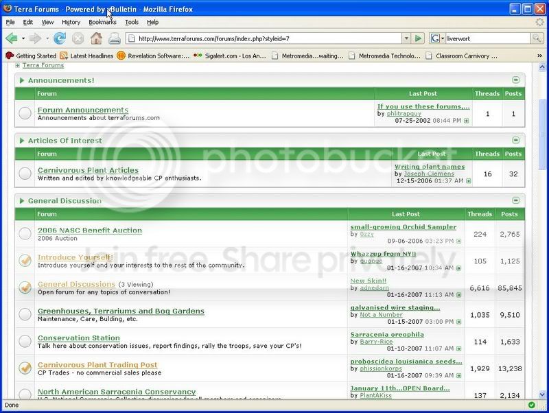Screen dimensions: 549x413
Task: Collapse the General Discussion category
Action: (515, 200)
